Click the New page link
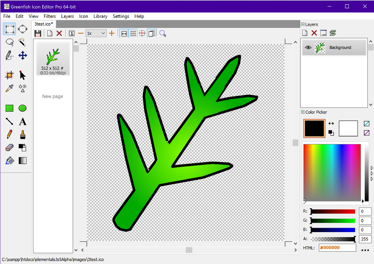The width and height of the screenshot is (374, 264). click(53, 96)
